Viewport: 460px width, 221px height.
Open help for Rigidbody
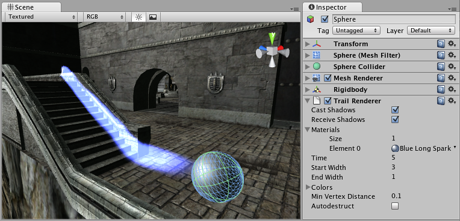(441, 89)
